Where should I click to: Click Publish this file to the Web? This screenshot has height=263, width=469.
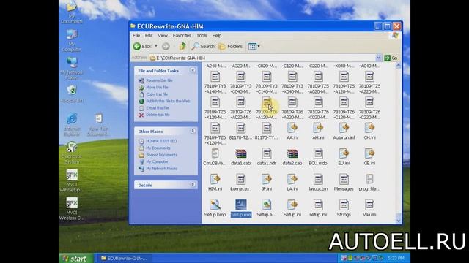[168, 101]
